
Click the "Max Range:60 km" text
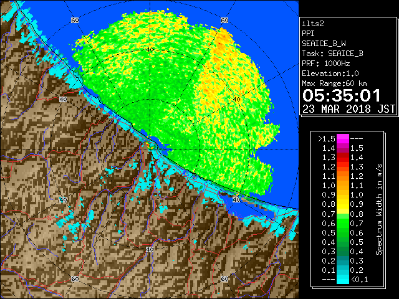point(335,83)
